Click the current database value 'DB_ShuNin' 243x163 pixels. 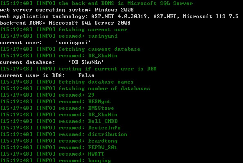(86, 62)
